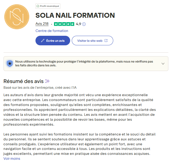Screen dimensions: 170x163
Task: Click the fifth green rating star
Action: tap(72, 24)
